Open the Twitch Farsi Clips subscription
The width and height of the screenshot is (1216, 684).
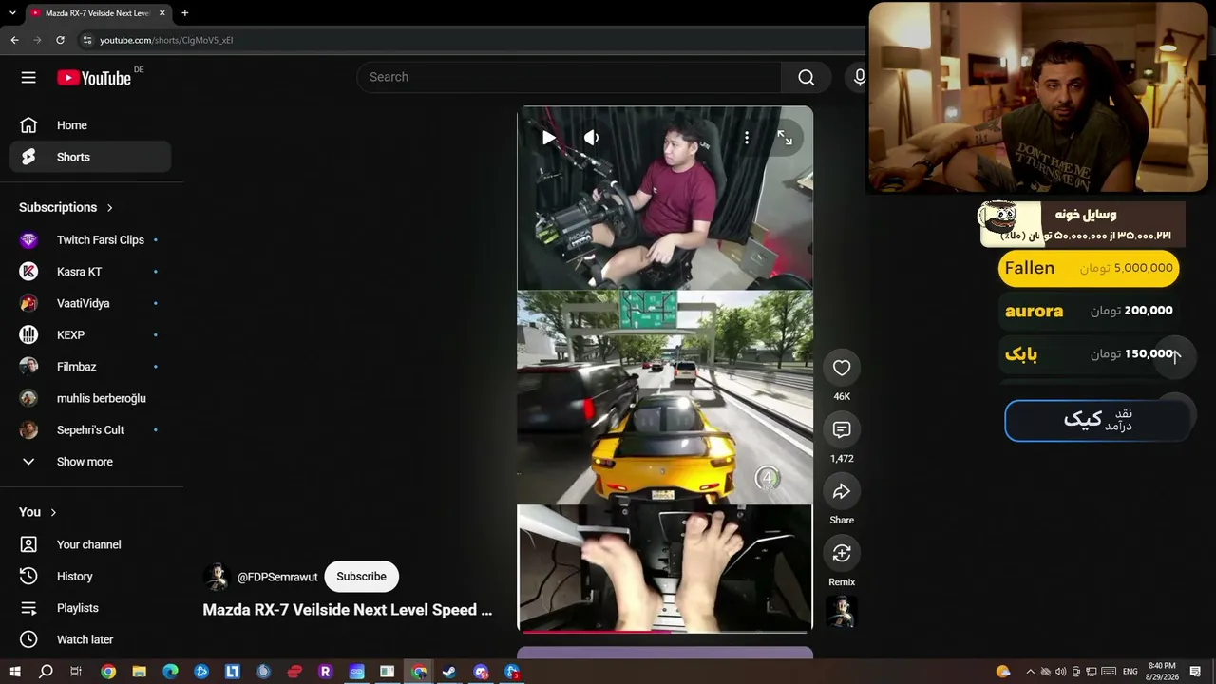90,240
